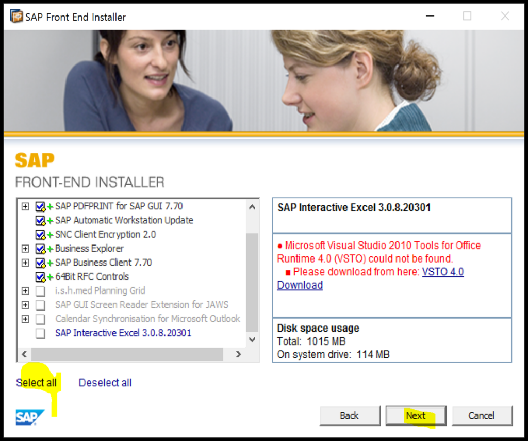
Task: Uncheck the Business Explorer checkbox
Action: [x=40, y=249]
